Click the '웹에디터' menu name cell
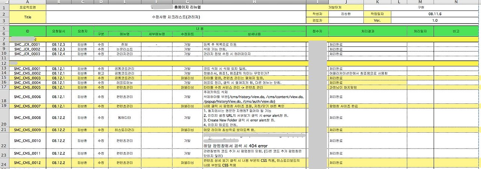Screen dimensions: 481x169 124,118
